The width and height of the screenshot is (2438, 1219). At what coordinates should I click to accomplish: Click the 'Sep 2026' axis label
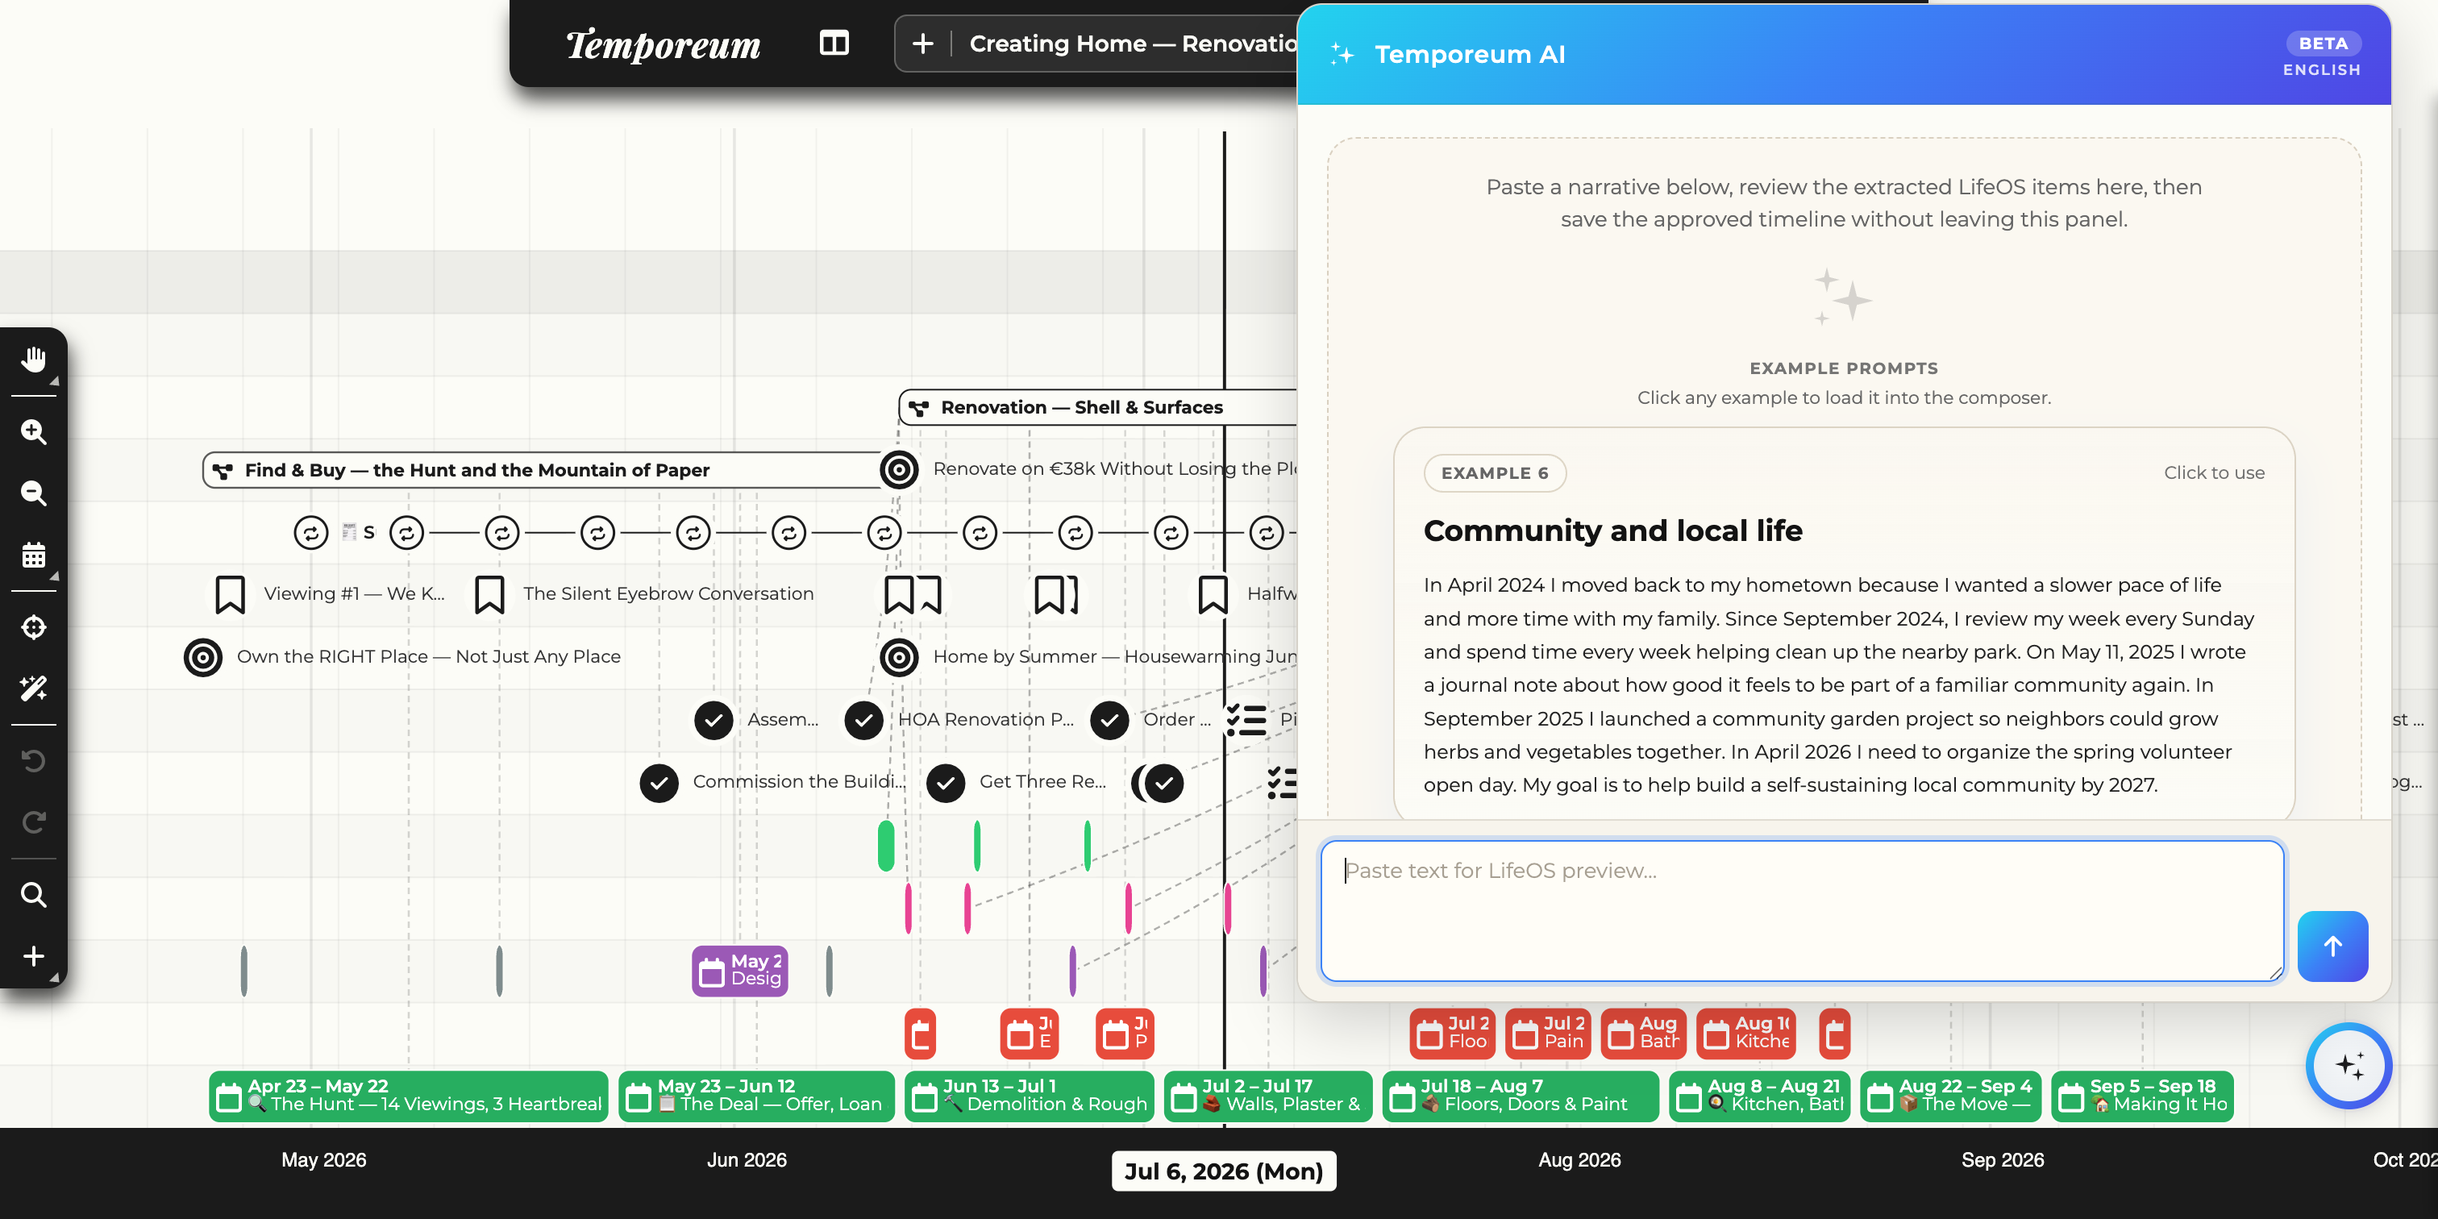tap(2003, 1159)
